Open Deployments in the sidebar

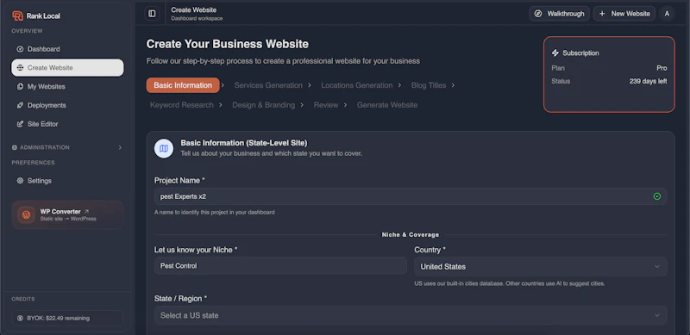click(x=67, y=106)
